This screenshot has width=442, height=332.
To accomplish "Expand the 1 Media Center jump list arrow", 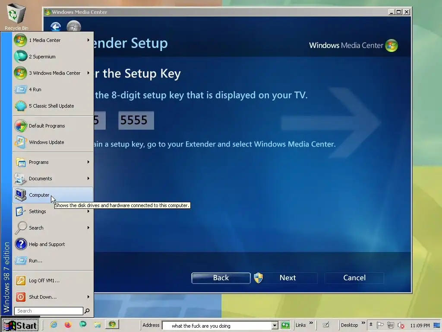I will pyautogui.click(x=88, y=40).
